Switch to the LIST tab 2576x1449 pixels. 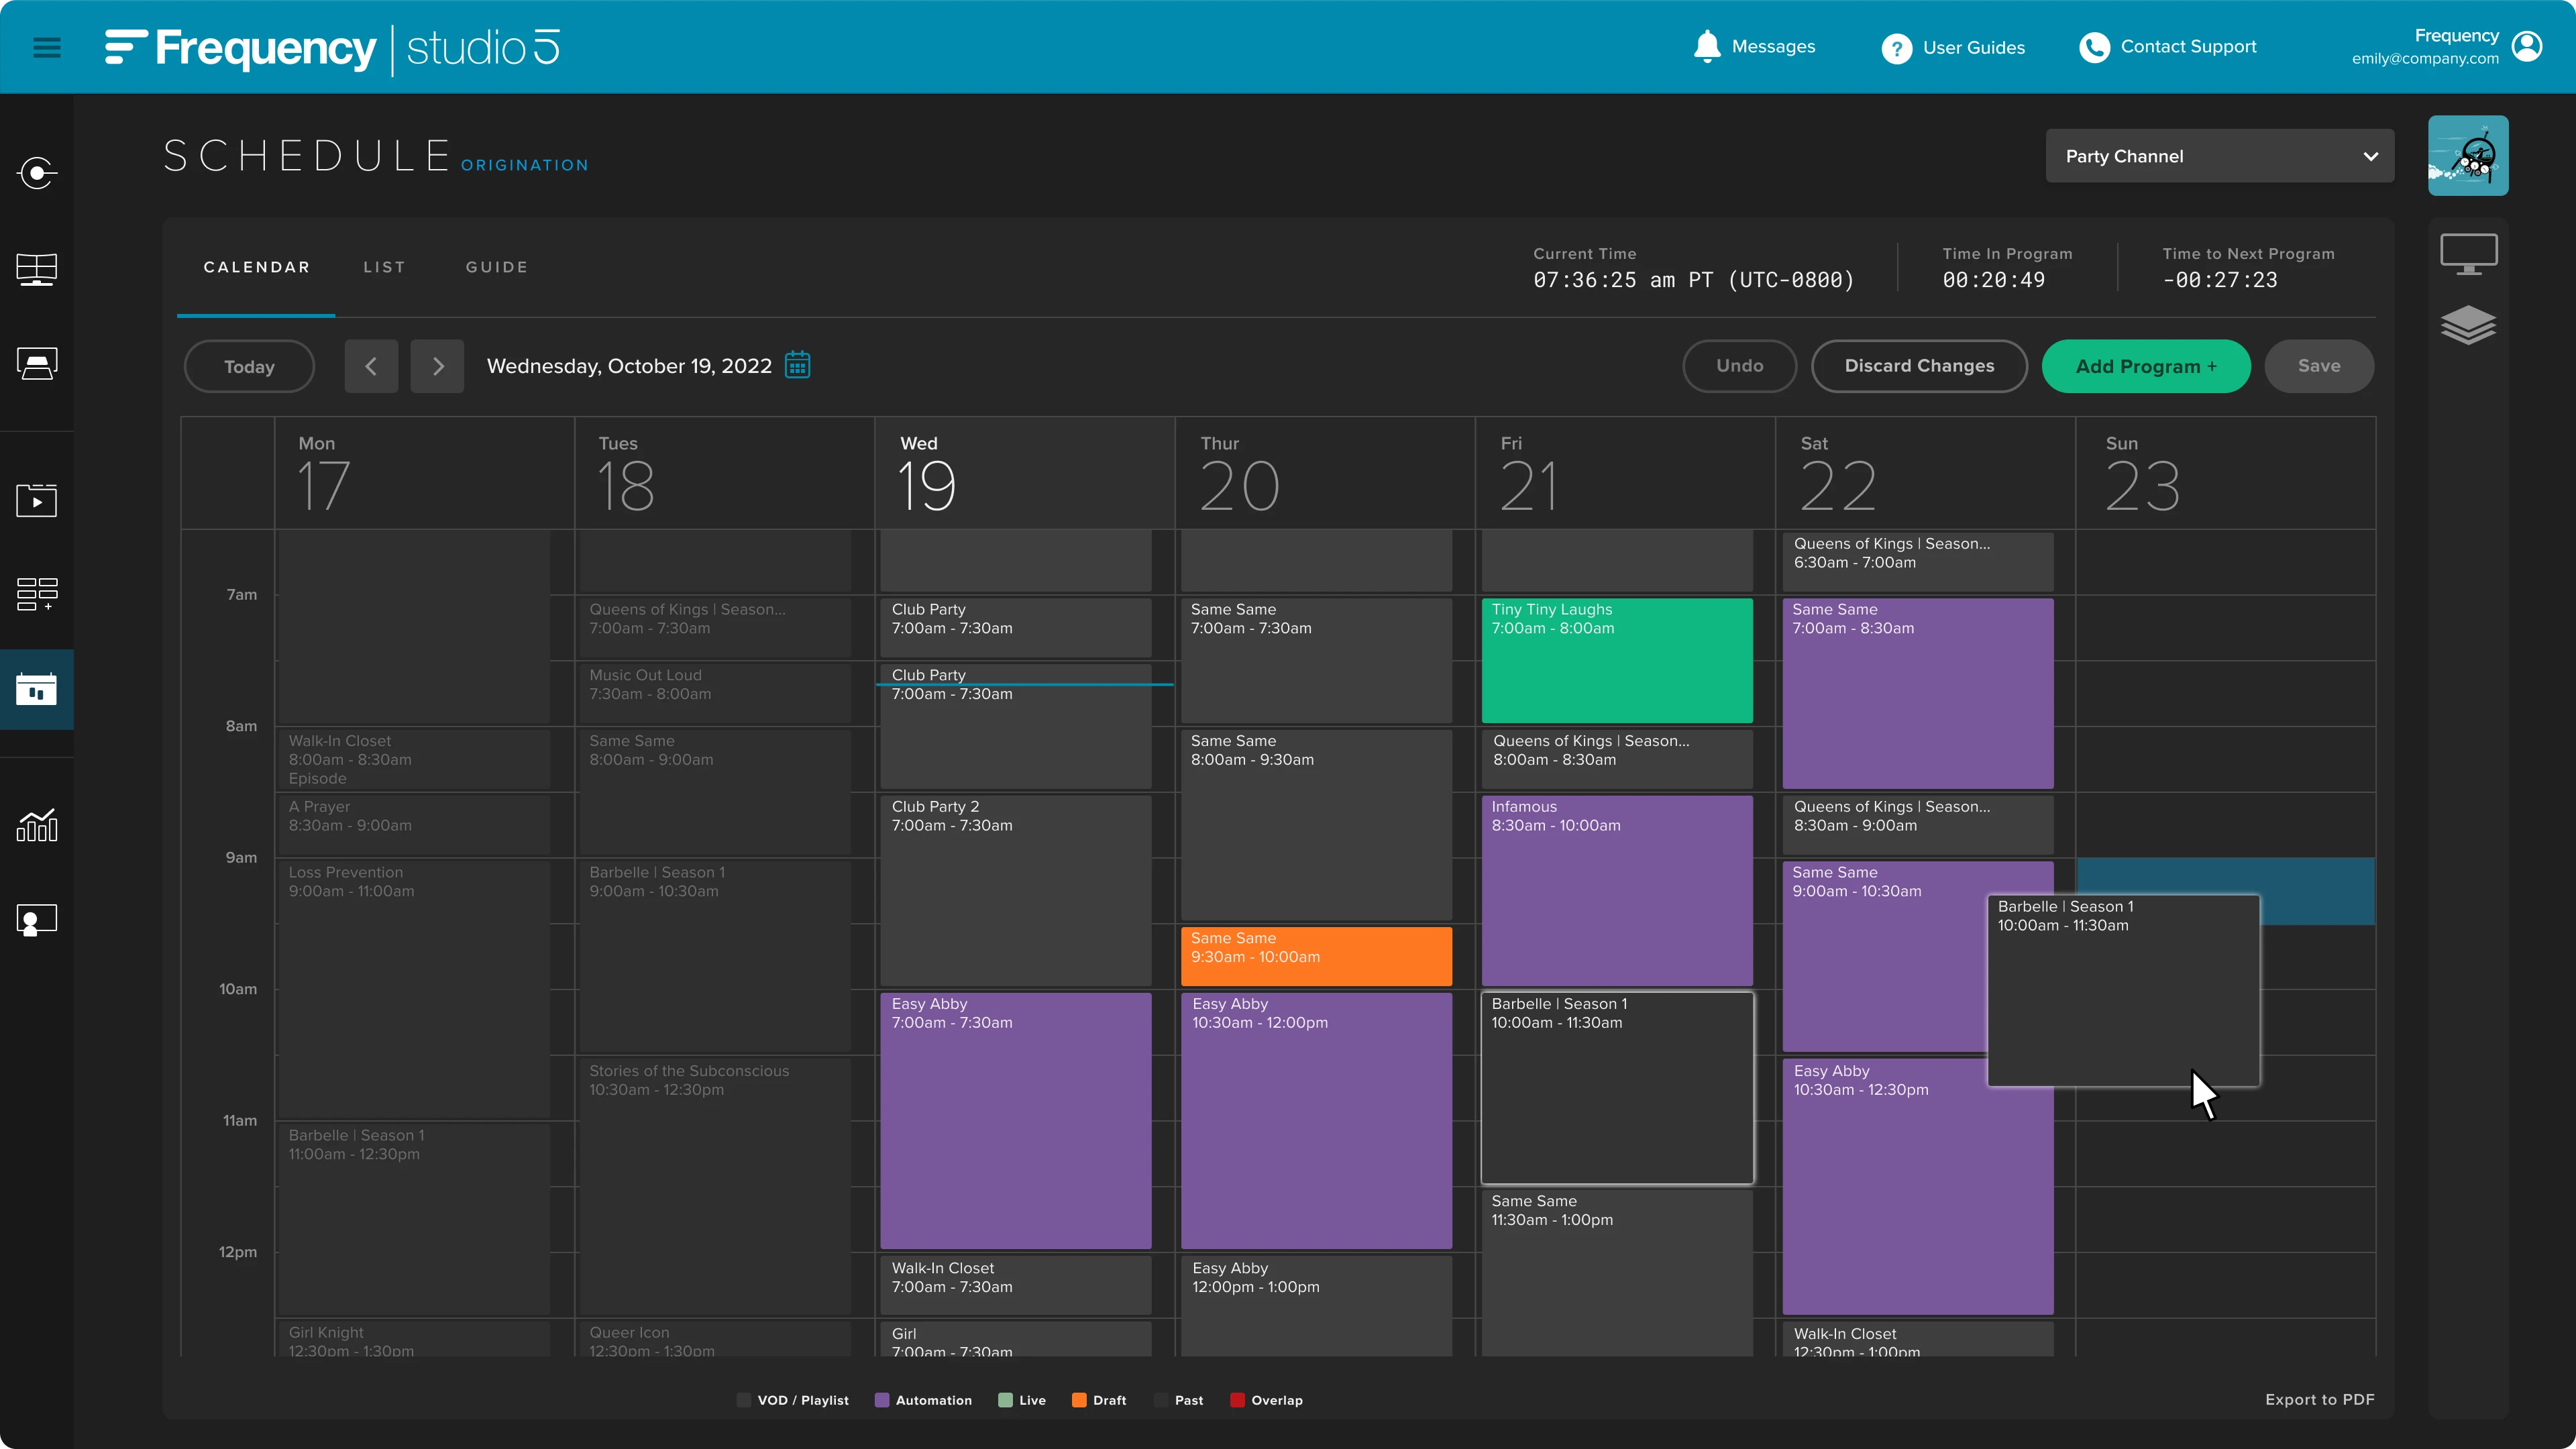(x=384, y=267)
